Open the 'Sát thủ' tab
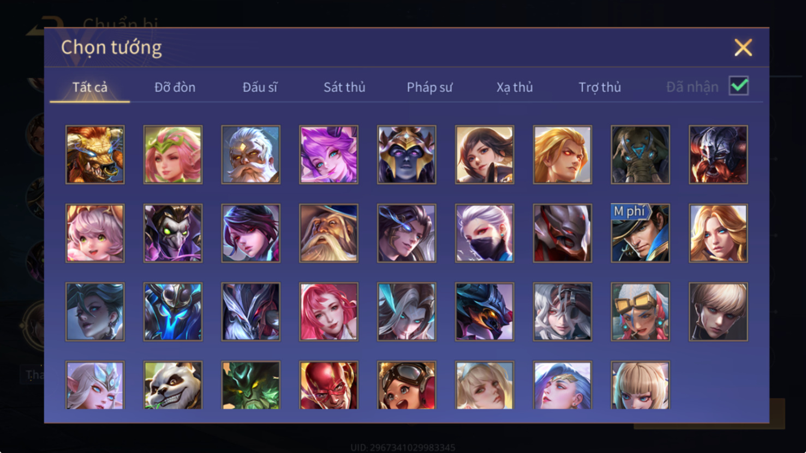Viewport: 806px width, 453px height. pos(344,87)
